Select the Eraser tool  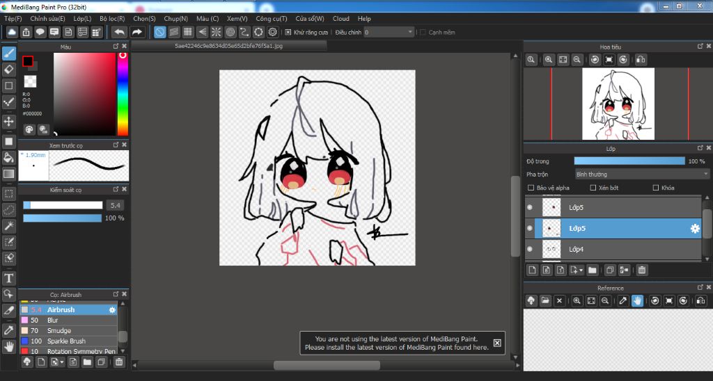8,70
